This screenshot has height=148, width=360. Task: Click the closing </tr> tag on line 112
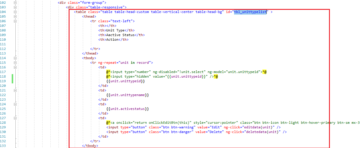[95, 49]
